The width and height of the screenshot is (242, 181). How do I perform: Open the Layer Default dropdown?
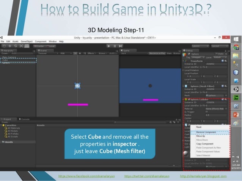click(x=220, y=57)
